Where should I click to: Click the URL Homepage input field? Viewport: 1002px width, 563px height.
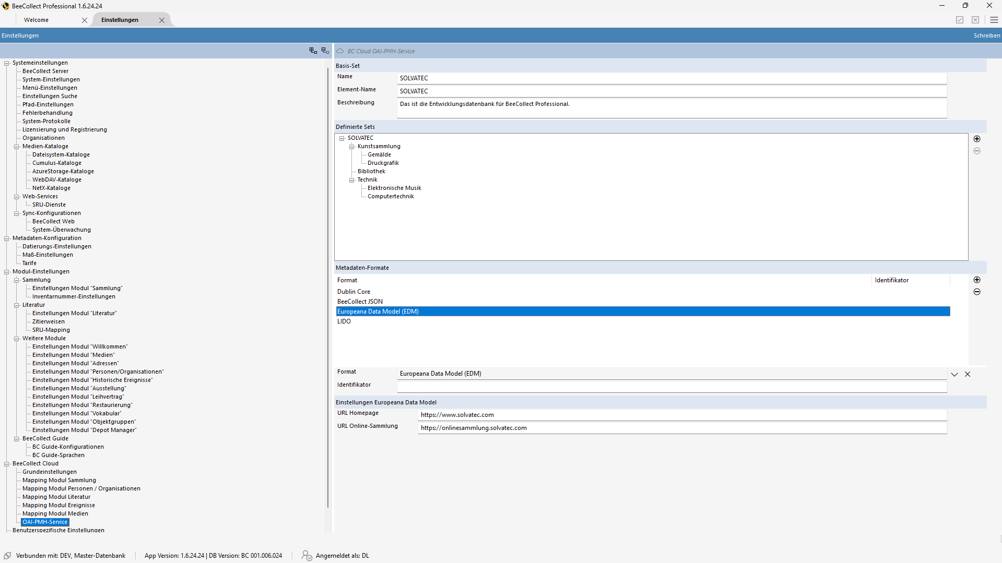point(681,415)
